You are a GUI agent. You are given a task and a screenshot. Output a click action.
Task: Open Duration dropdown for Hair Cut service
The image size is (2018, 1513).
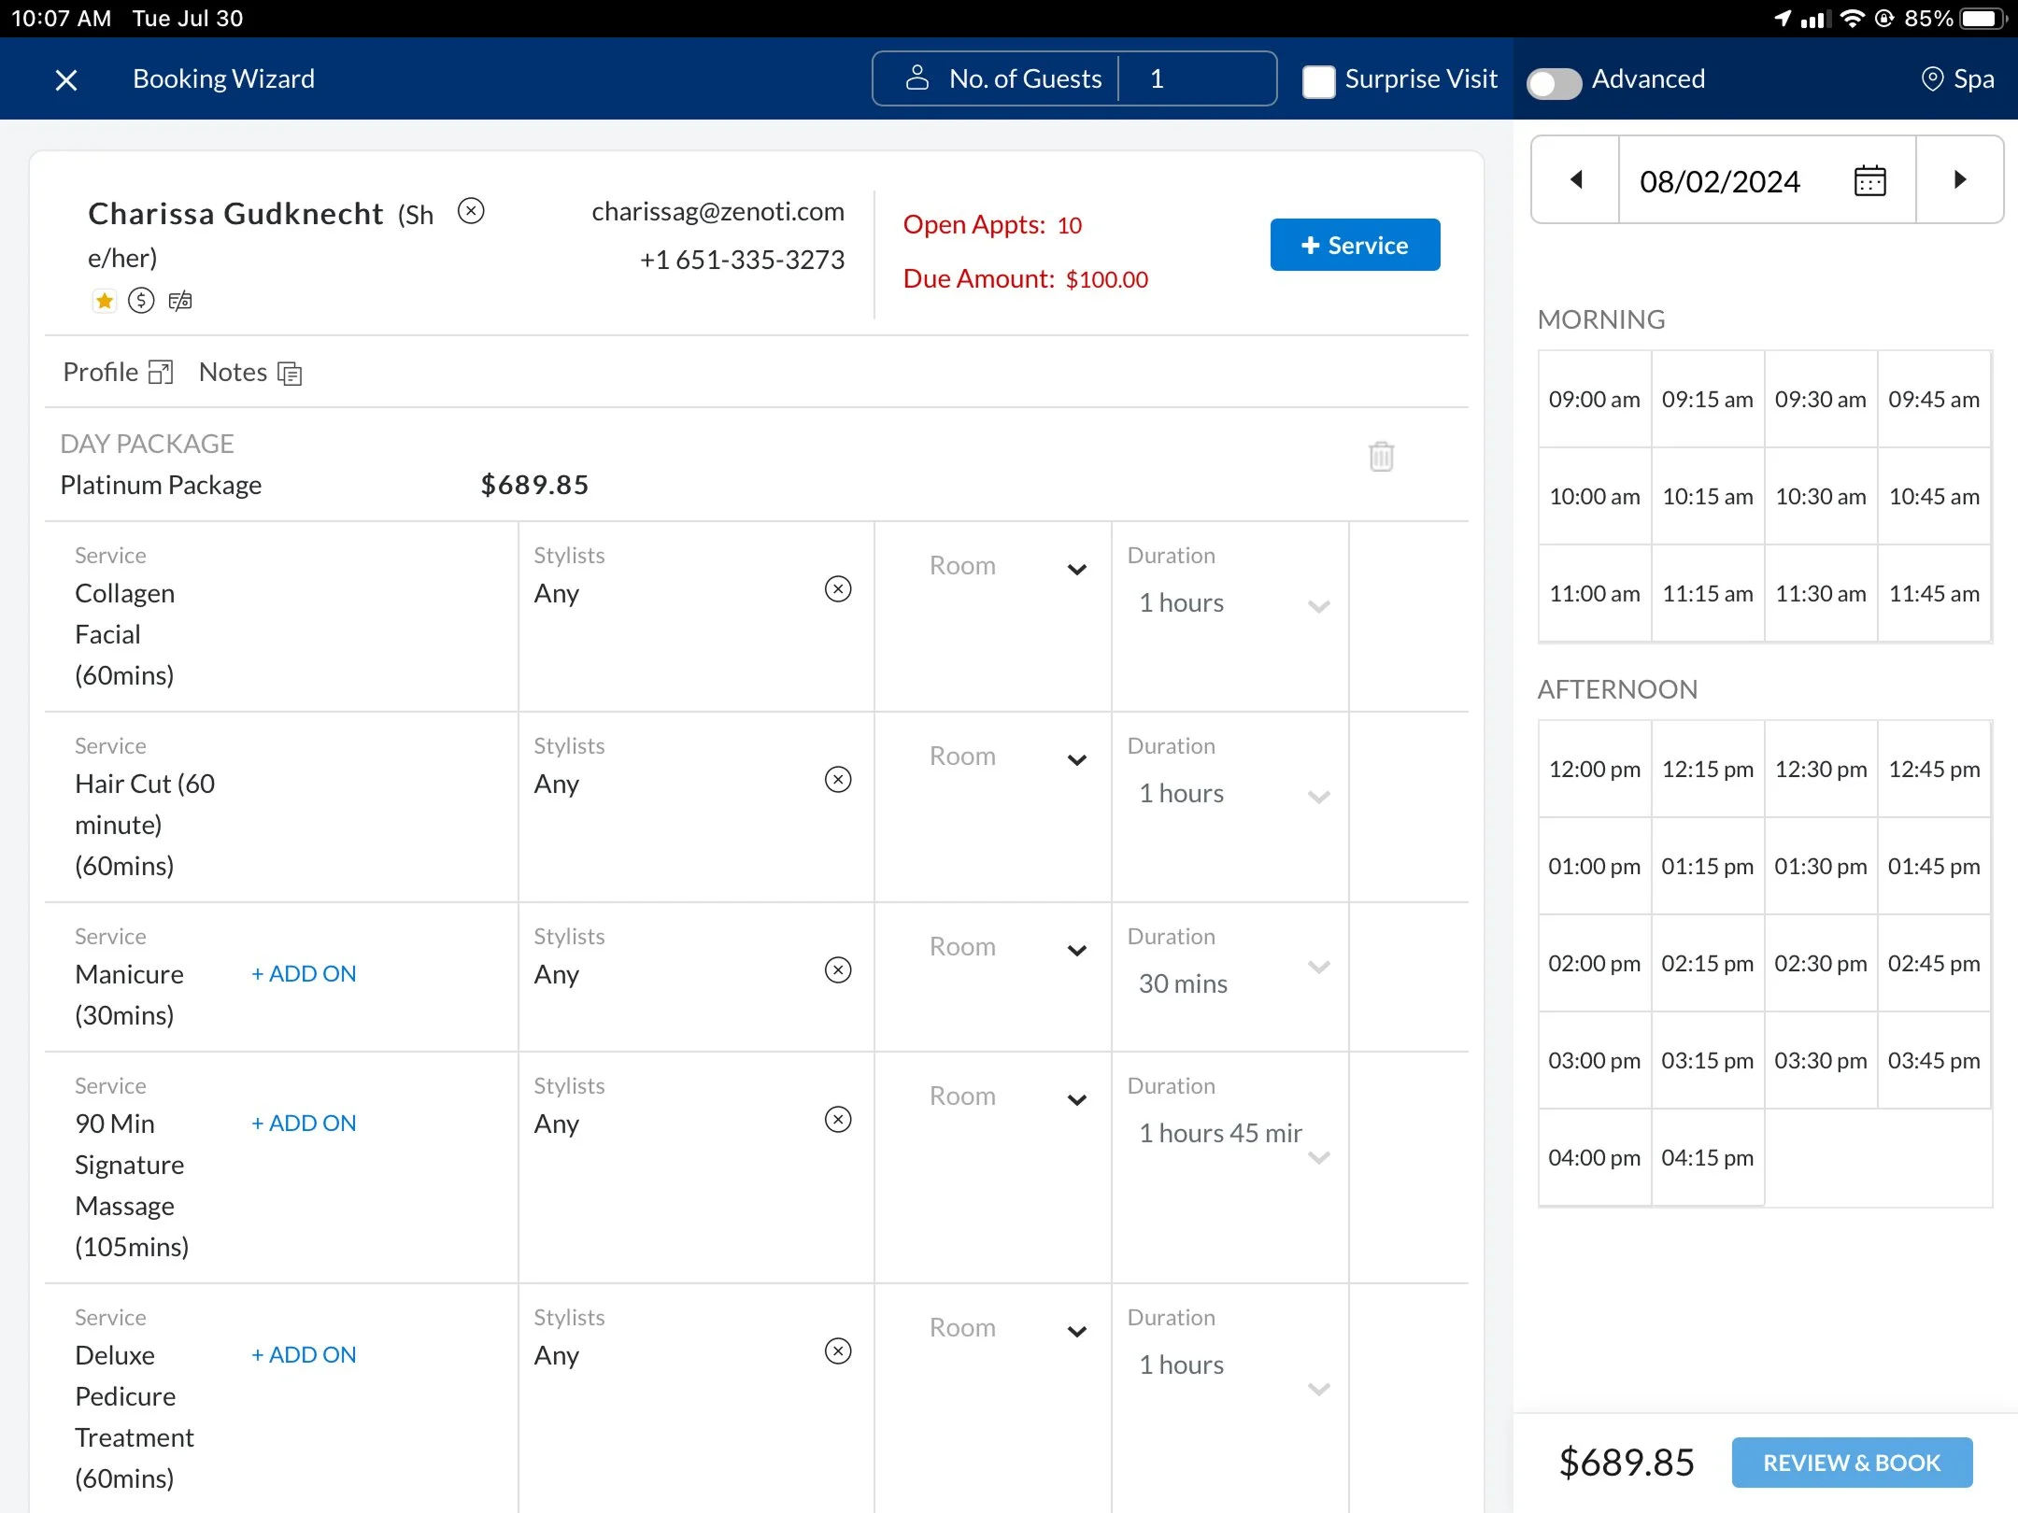tap(1318, 797)
